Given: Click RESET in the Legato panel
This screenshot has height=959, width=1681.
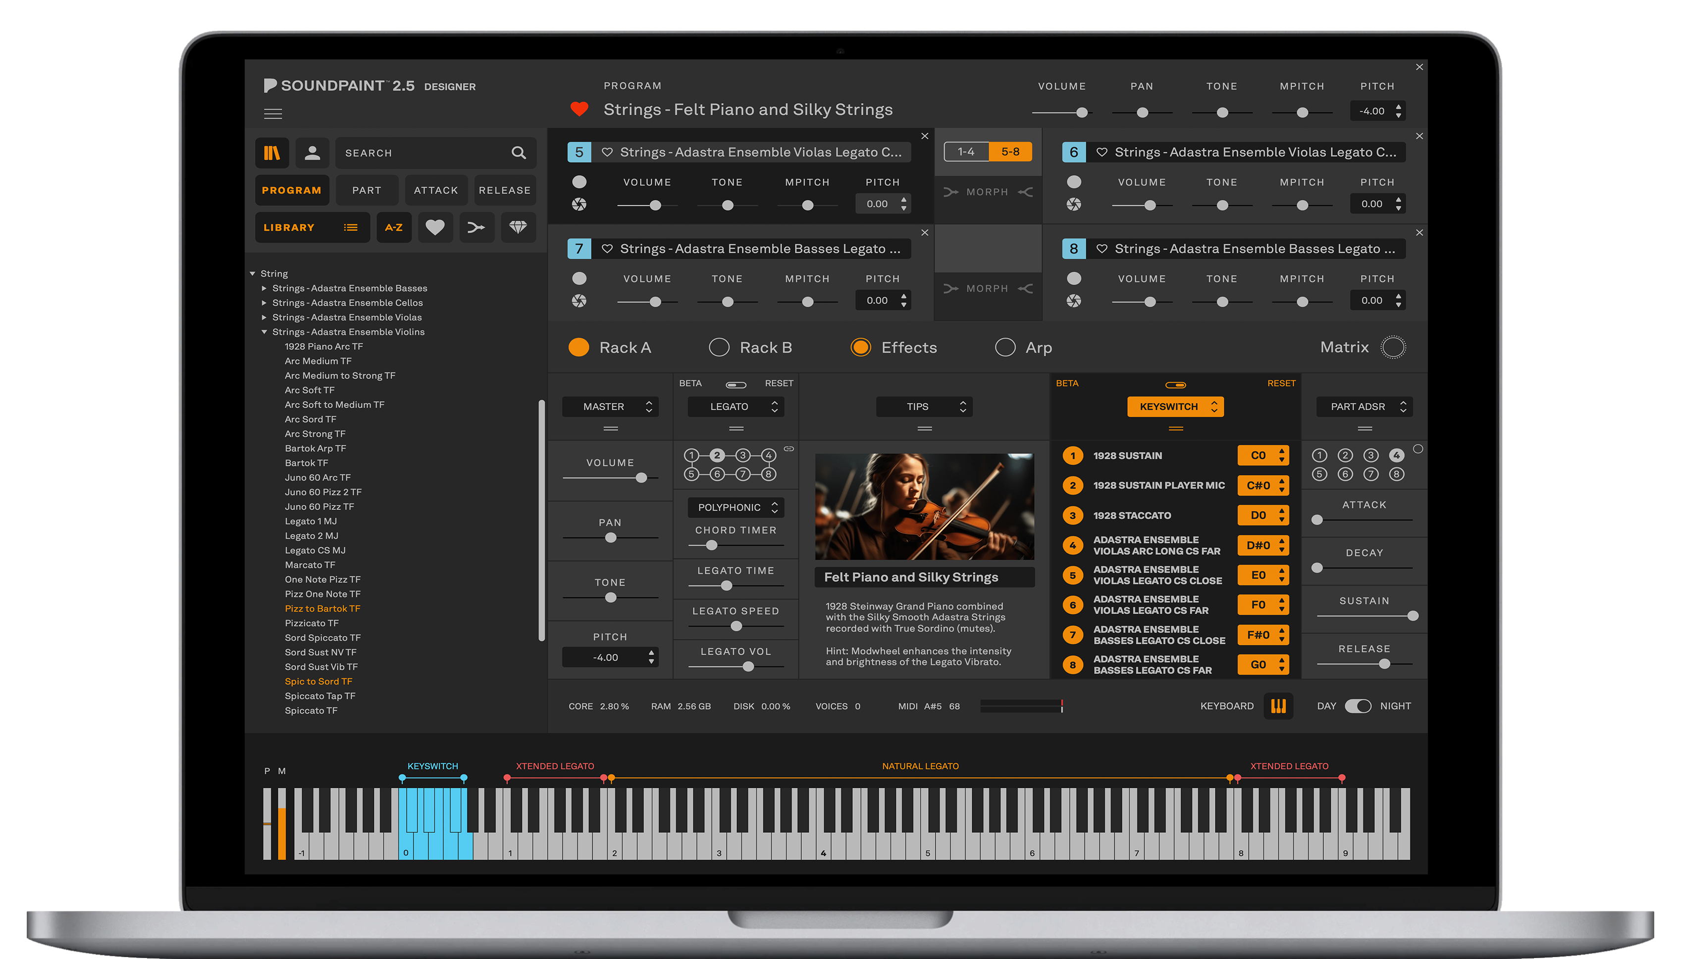Looking at the screenshot, I should pyautogui.click(x=779, y=384).
